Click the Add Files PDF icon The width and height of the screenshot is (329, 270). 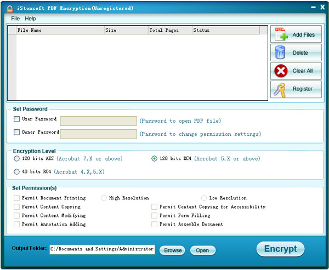[x=281, y=35]
